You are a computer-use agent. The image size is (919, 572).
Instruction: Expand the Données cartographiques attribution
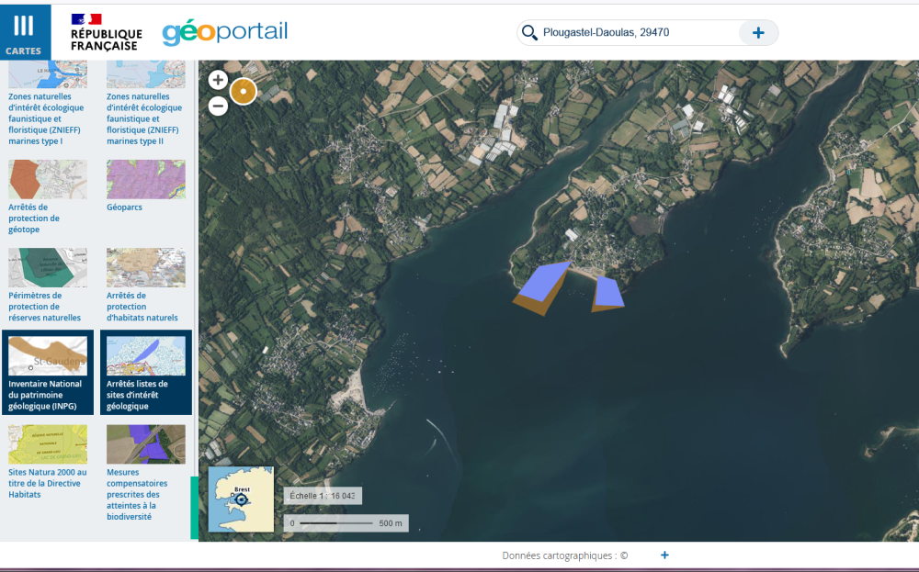coord(664,555)
